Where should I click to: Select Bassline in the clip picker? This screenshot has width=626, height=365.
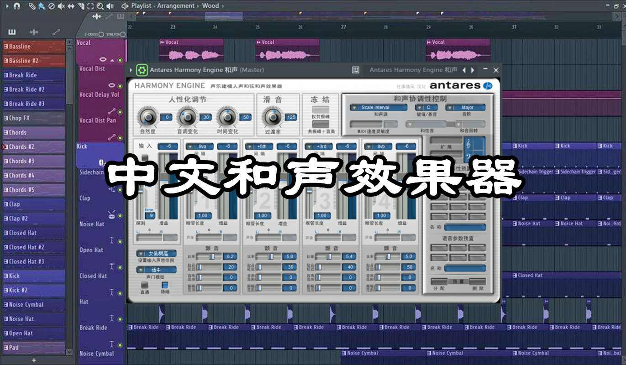click(x=34, y=47)
